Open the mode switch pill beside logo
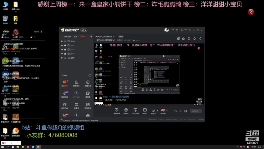This screenshot has height=149, width=264. point(84,30)
